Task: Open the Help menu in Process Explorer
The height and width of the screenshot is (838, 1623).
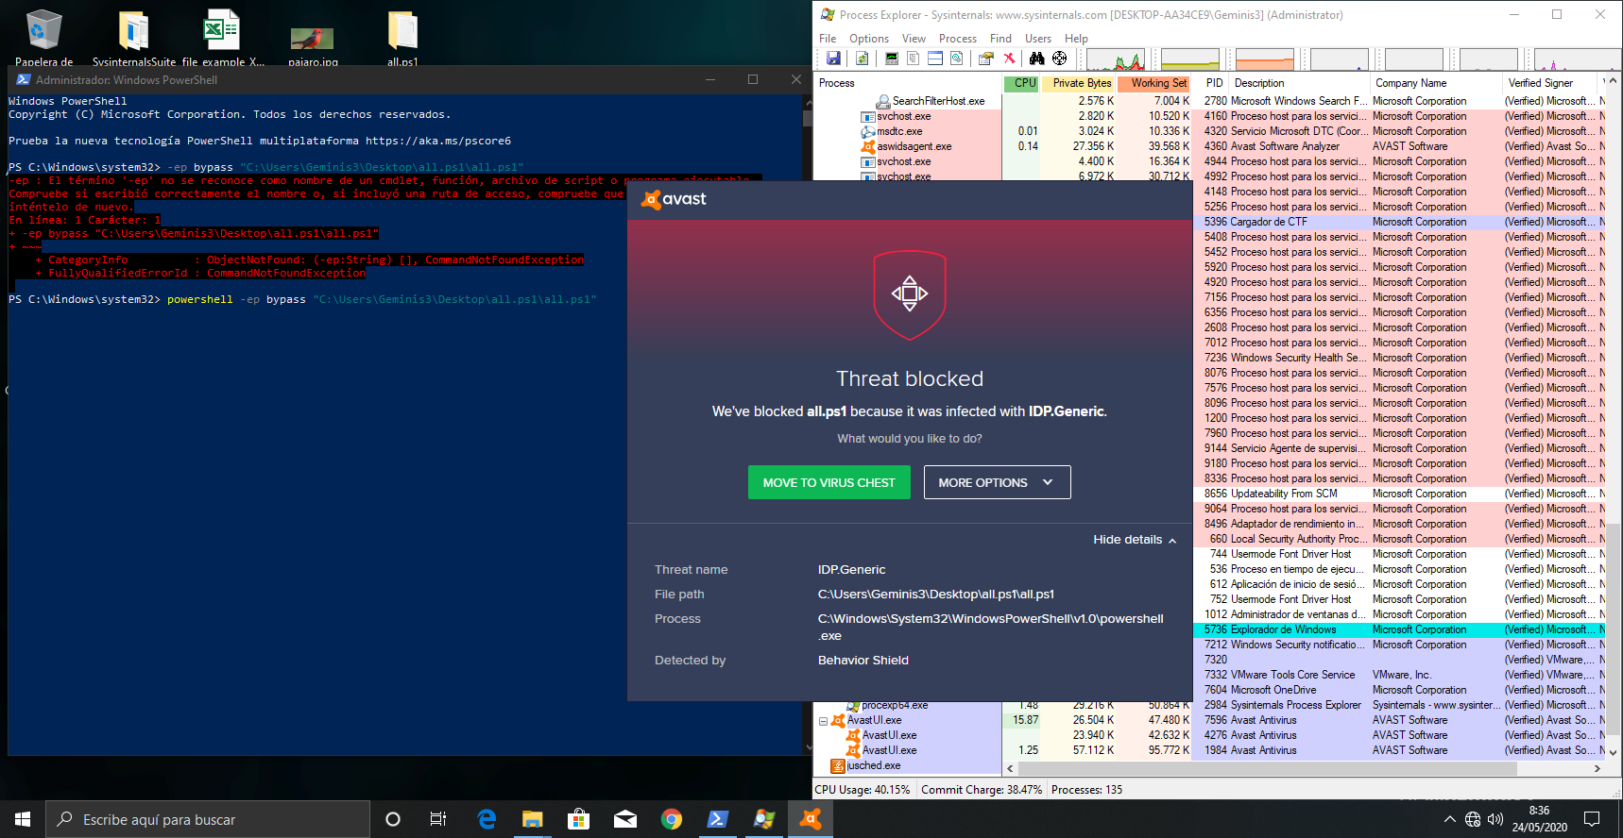Action: (x=1076, y=39)
